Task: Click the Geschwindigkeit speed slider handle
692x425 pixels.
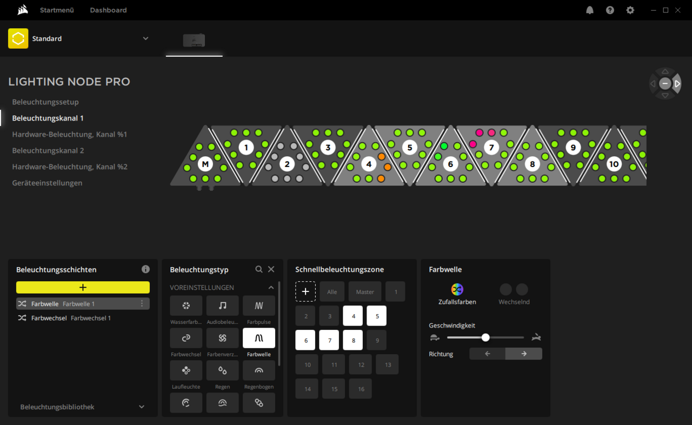Action: (x=485, y=337)
